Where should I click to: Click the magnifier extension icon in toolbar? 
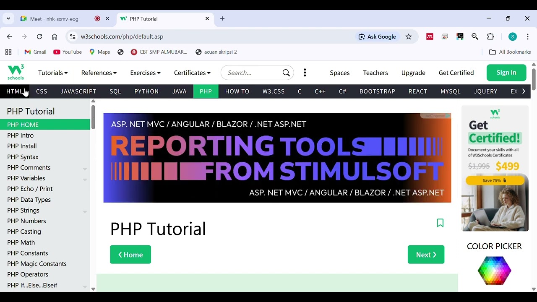[475, 36]
